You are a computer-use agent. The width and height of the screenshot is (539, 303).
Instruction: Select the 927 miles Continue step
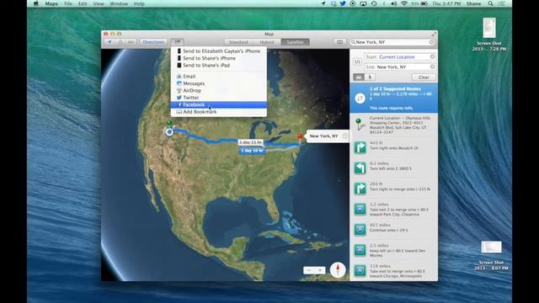click(393, 230)
